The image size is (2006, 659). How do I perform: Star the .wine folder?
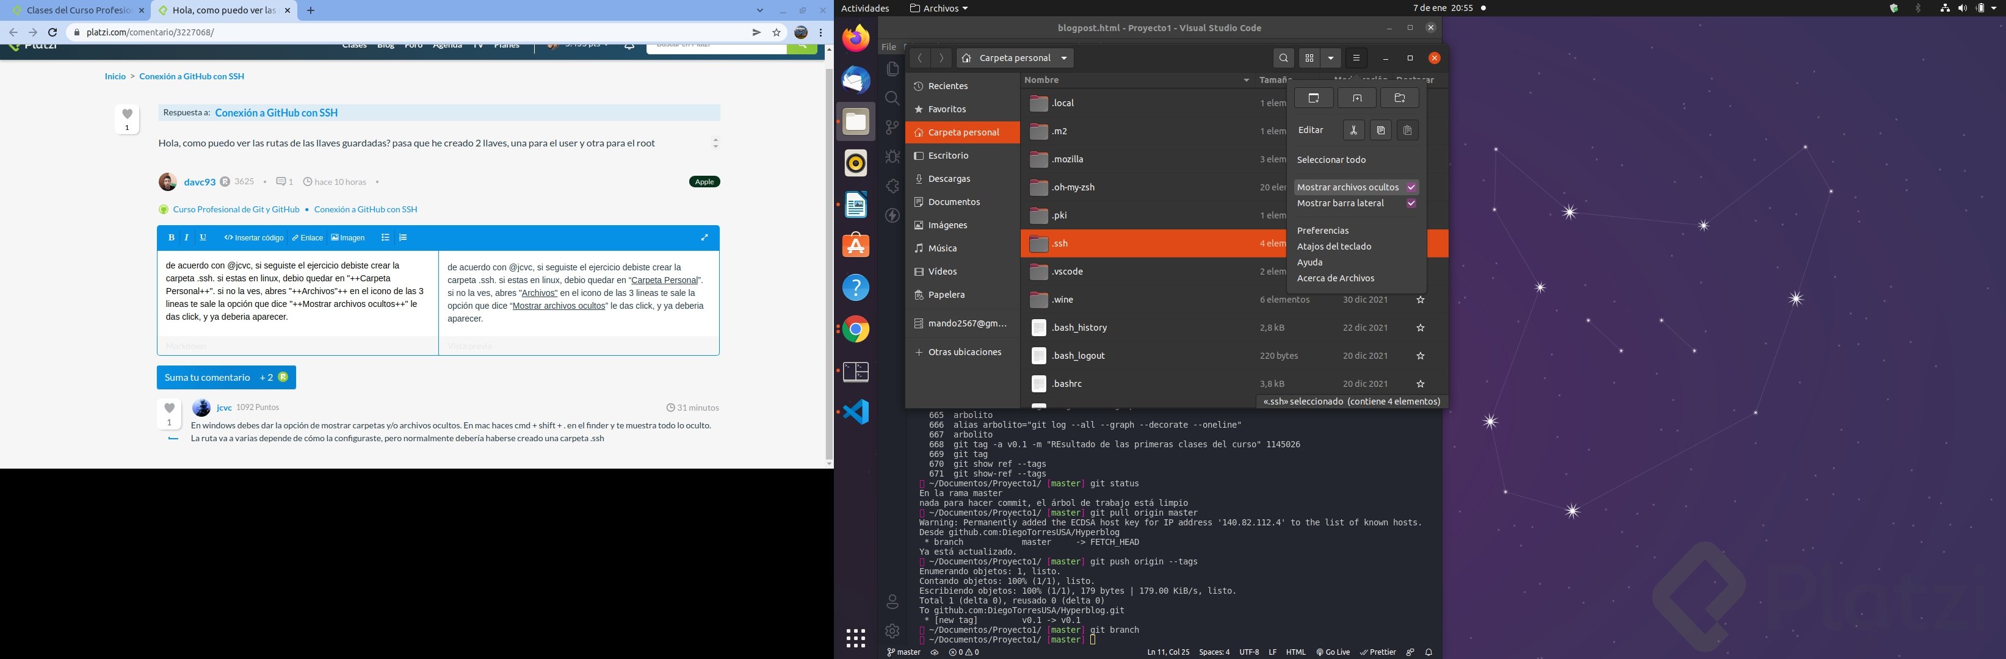click(x=1421, y=300)
